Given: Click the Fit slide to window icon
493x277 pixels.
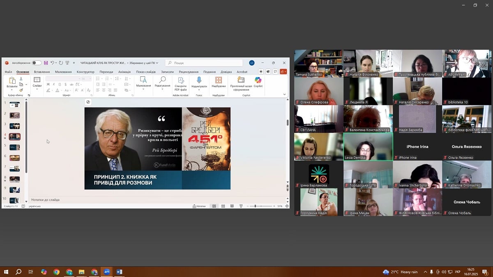Looking at the screenshot, I should pos(287,206).
